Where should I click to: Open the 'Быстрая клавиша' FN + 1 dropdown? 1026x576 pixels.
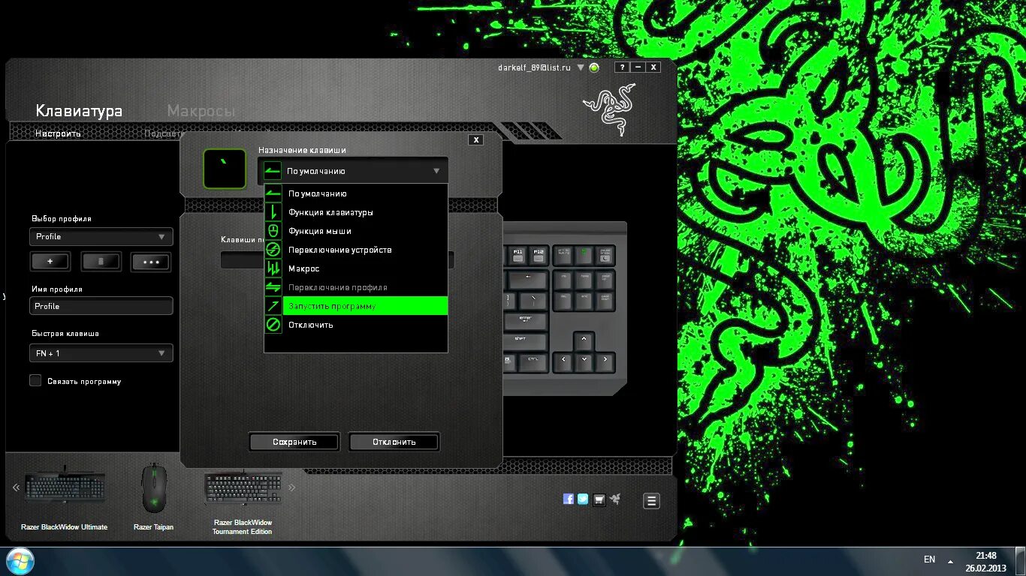point(101,353)
